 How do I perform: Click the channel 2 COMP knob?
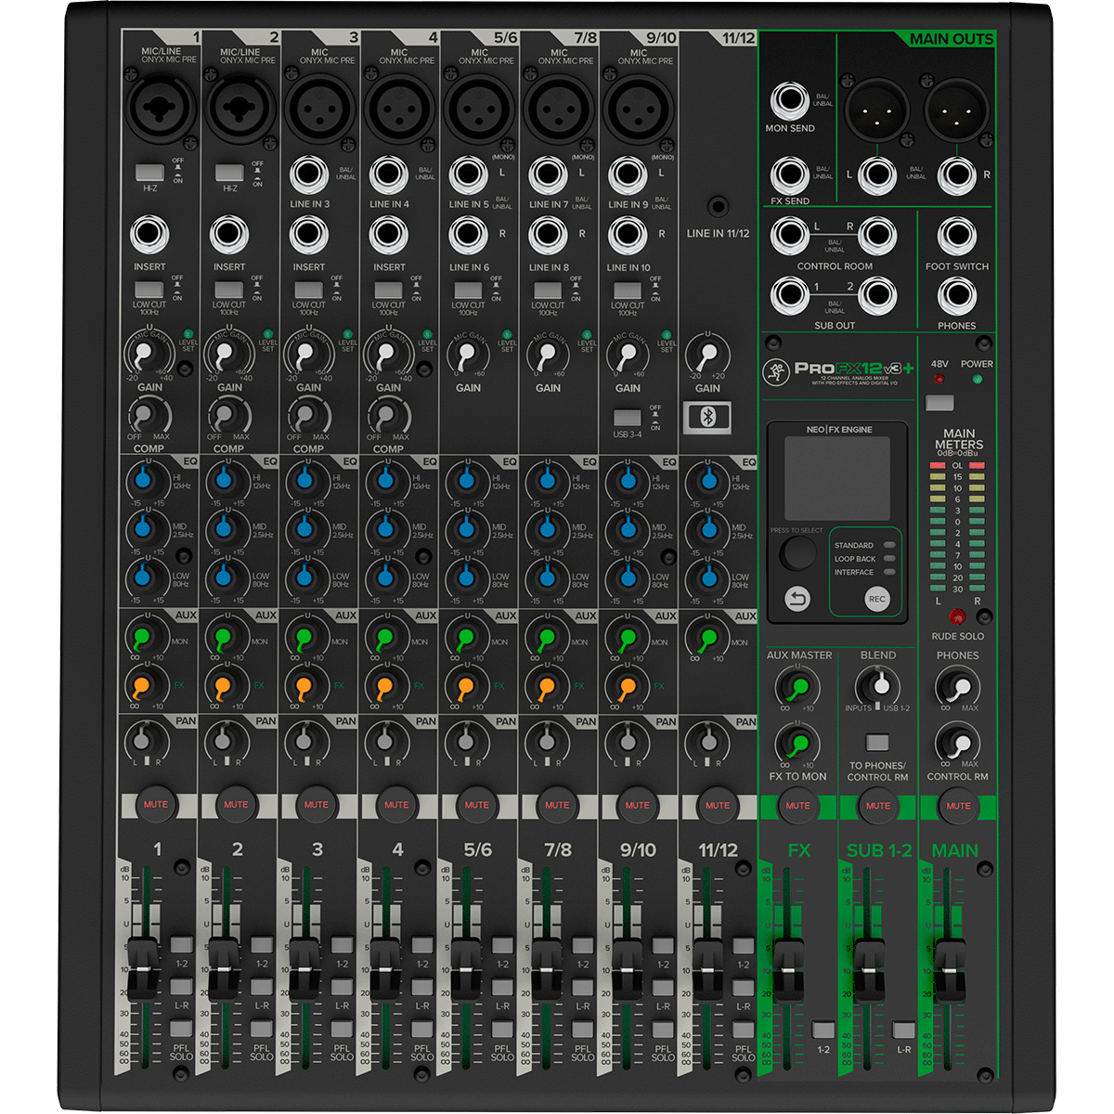224,413
